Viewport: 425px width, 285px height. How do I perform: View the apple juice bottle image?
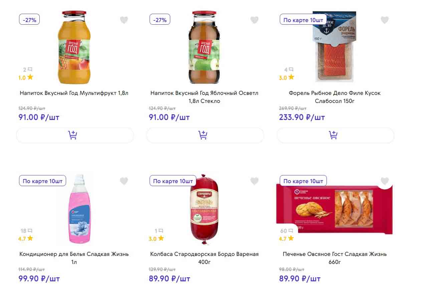pyautogui.click(x=205, y=47)
